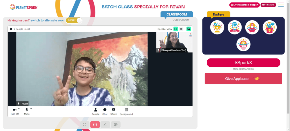The image size is (290, 131).
Task: Open the Chat panel
Action: click(x=105, y=112)
